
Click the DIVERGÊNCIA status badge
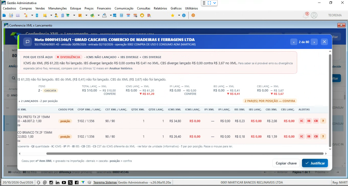point(68,57)
